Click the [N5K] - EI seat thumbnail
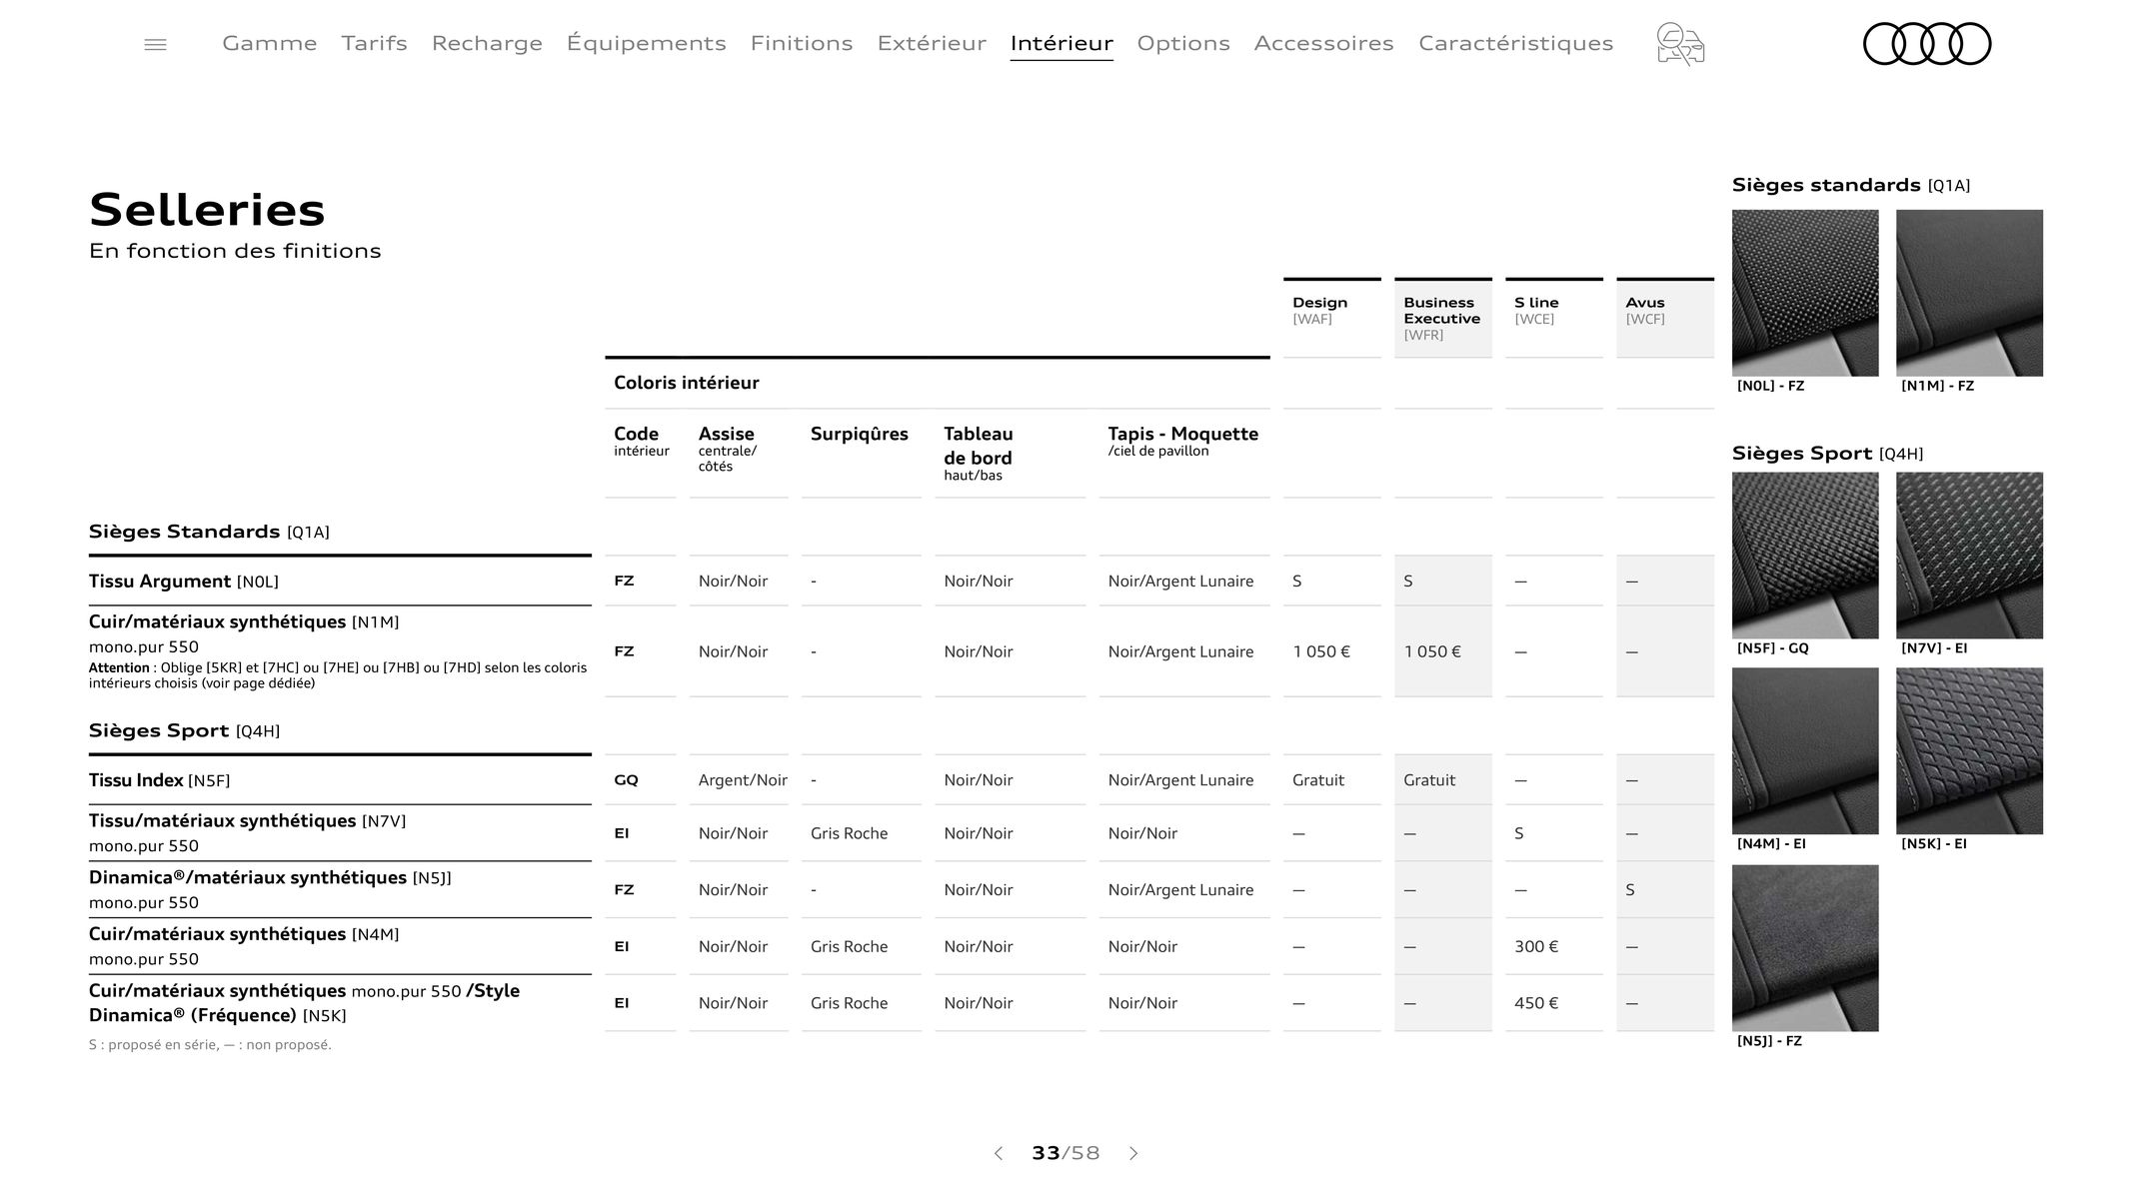Image resolution: width=2132 pixels, height=1199 pixels. (1969, 751)
